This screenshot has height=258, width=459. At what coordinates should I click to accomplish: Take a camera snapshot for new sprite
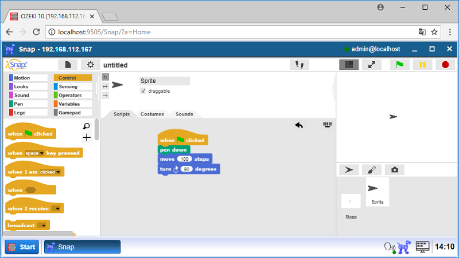[x=395, y=170]
